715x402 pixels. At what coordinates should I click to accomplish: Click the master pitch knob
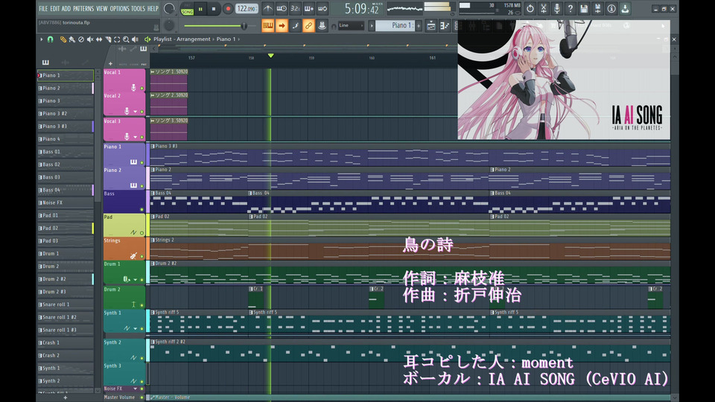point(169,25)
